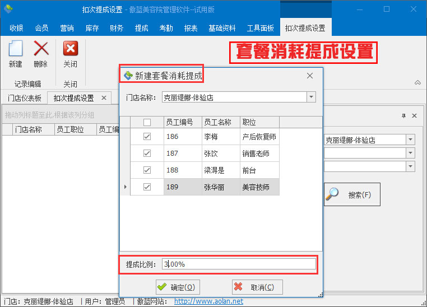427x307 pixels.
Task: Click the 提成比例 percentage input field
Action: [x=239, y=264]
